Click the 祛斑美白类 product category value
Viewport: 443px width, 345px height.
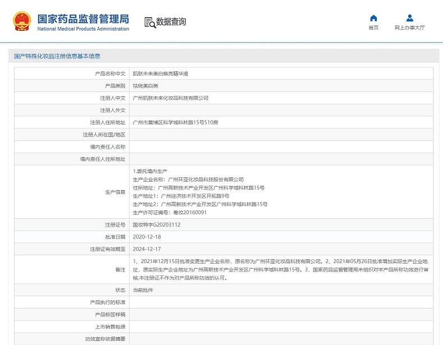[146, 86]
